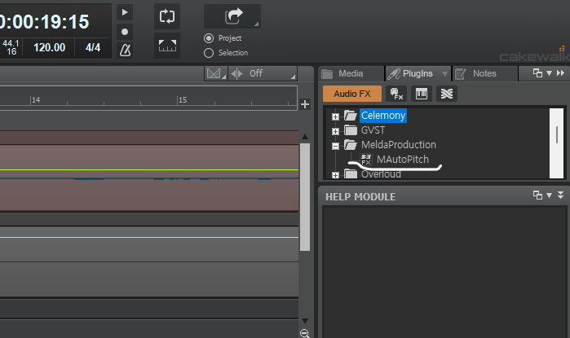The width and height of the screenshot is (570, 338).
Task: Select the MeldaProduction folder
Action: [399, 144]
